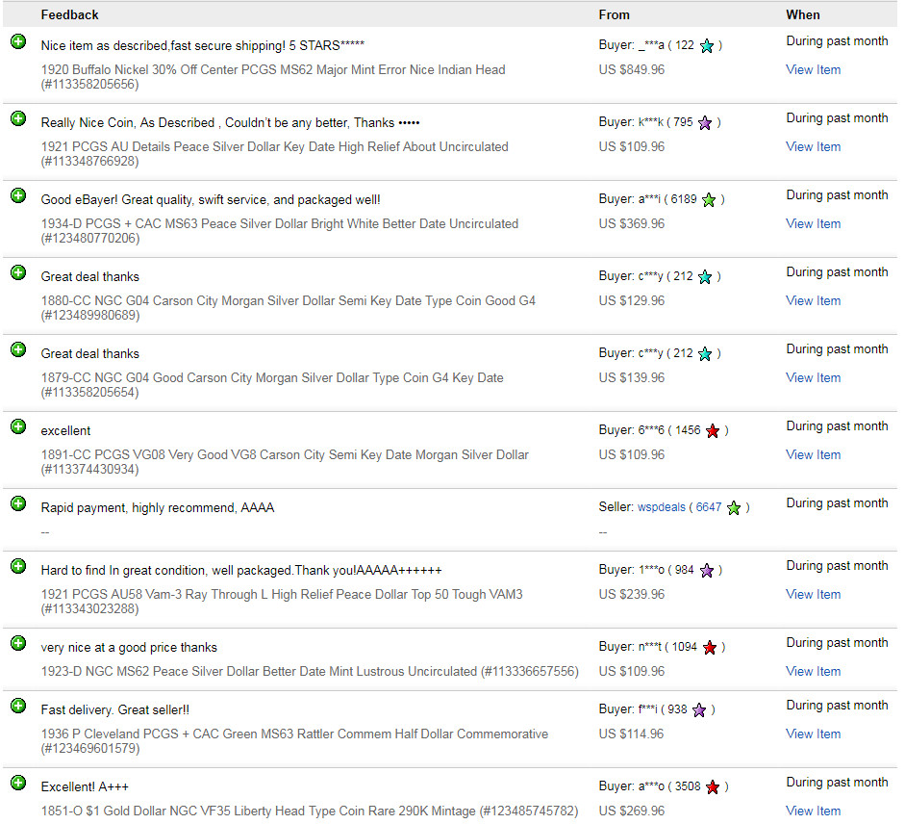The height and width of the screenshot is (824, 905).
Task: Select 1891-CC PCGS VG08 item title
Action: (285, 462)
